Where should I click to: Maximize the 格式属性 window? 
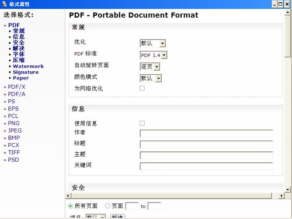coord(280,4)
